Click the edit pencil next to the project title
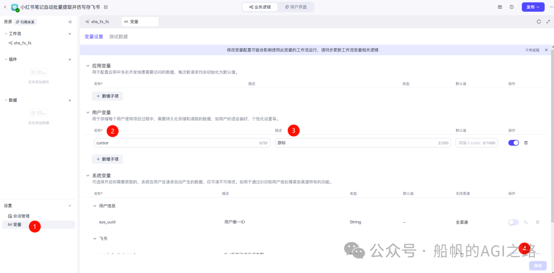This screenshot has height=273, width=554. point(106,7)
